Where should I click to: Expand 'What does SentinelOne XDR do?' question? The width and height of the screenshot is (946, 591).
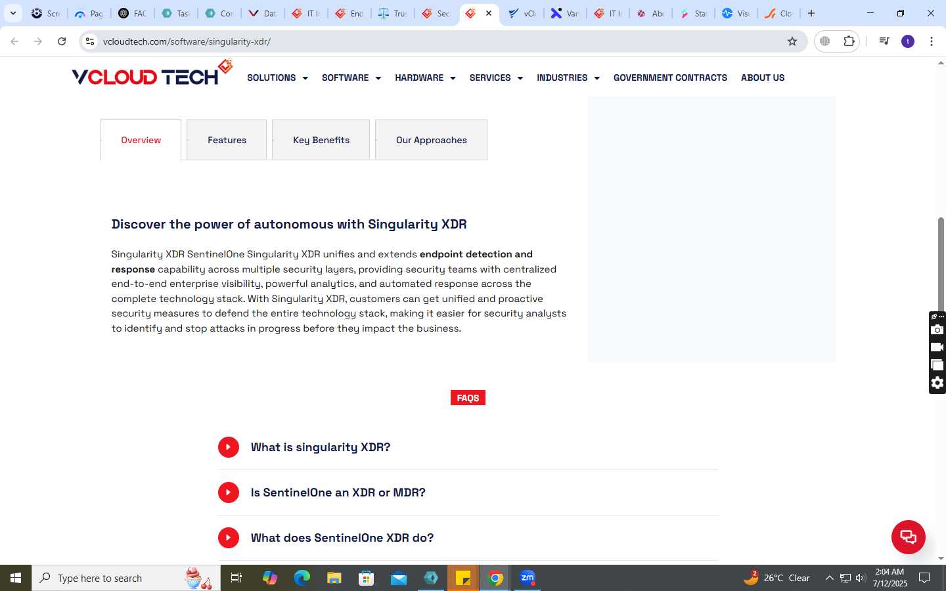(468, 538)
